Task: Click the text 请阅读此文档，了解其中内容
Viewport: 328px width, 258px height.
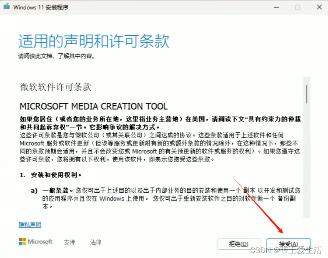Action: [57, 56]
